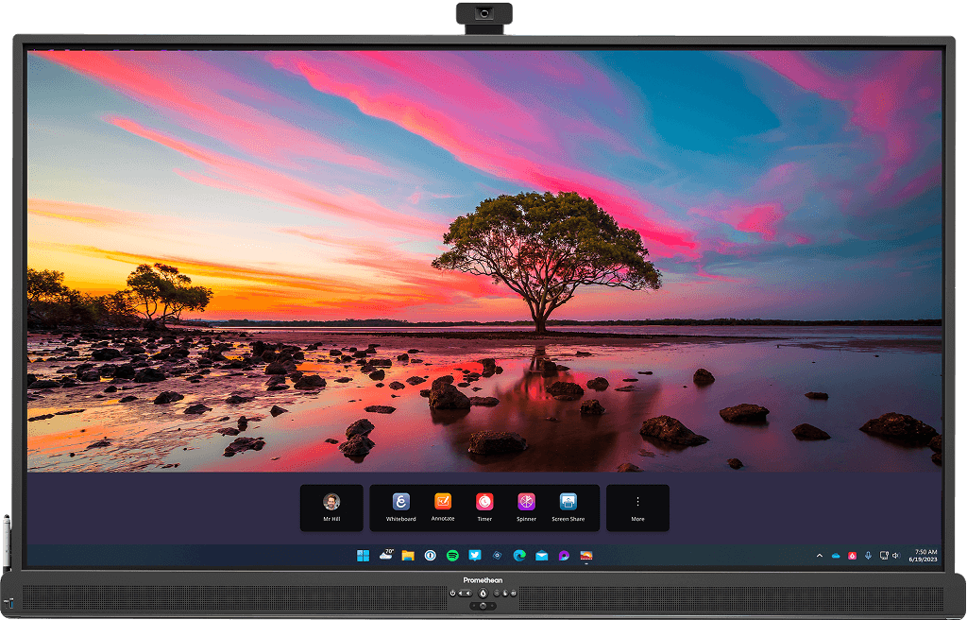Open the Mail app in taskbar

pos(542,556)
